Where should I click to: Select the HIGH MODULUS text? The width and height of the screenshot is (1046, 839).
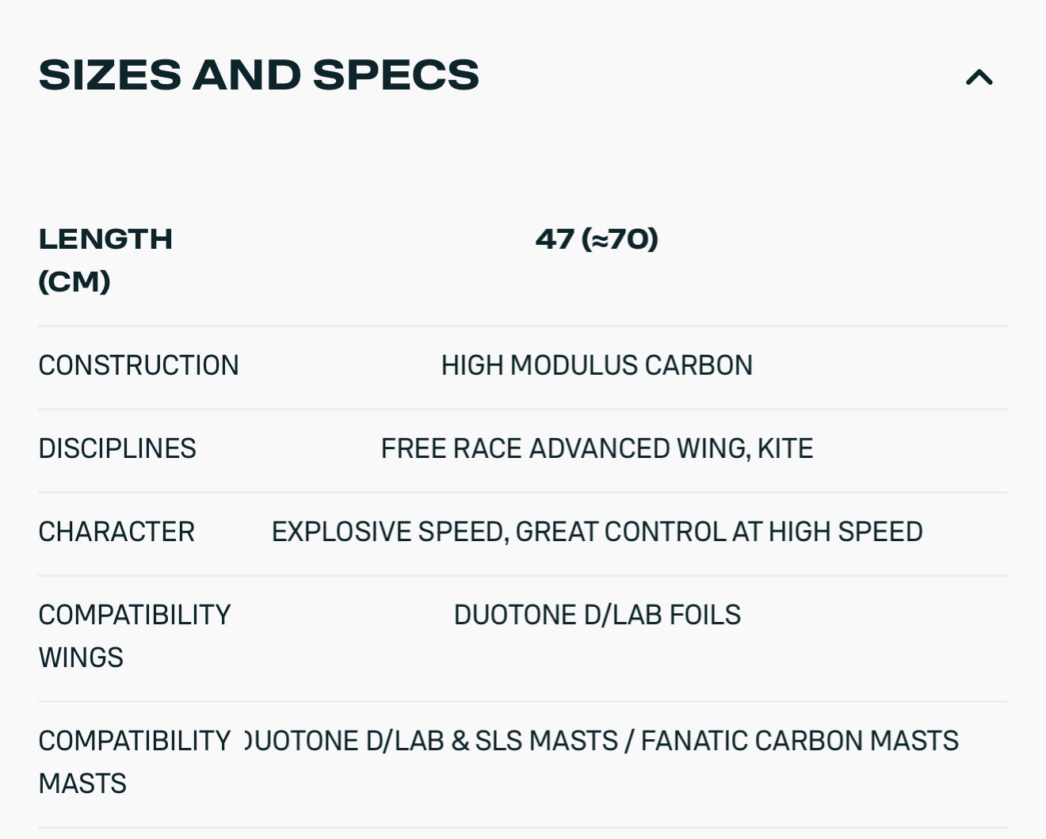[x=539, y=365]
